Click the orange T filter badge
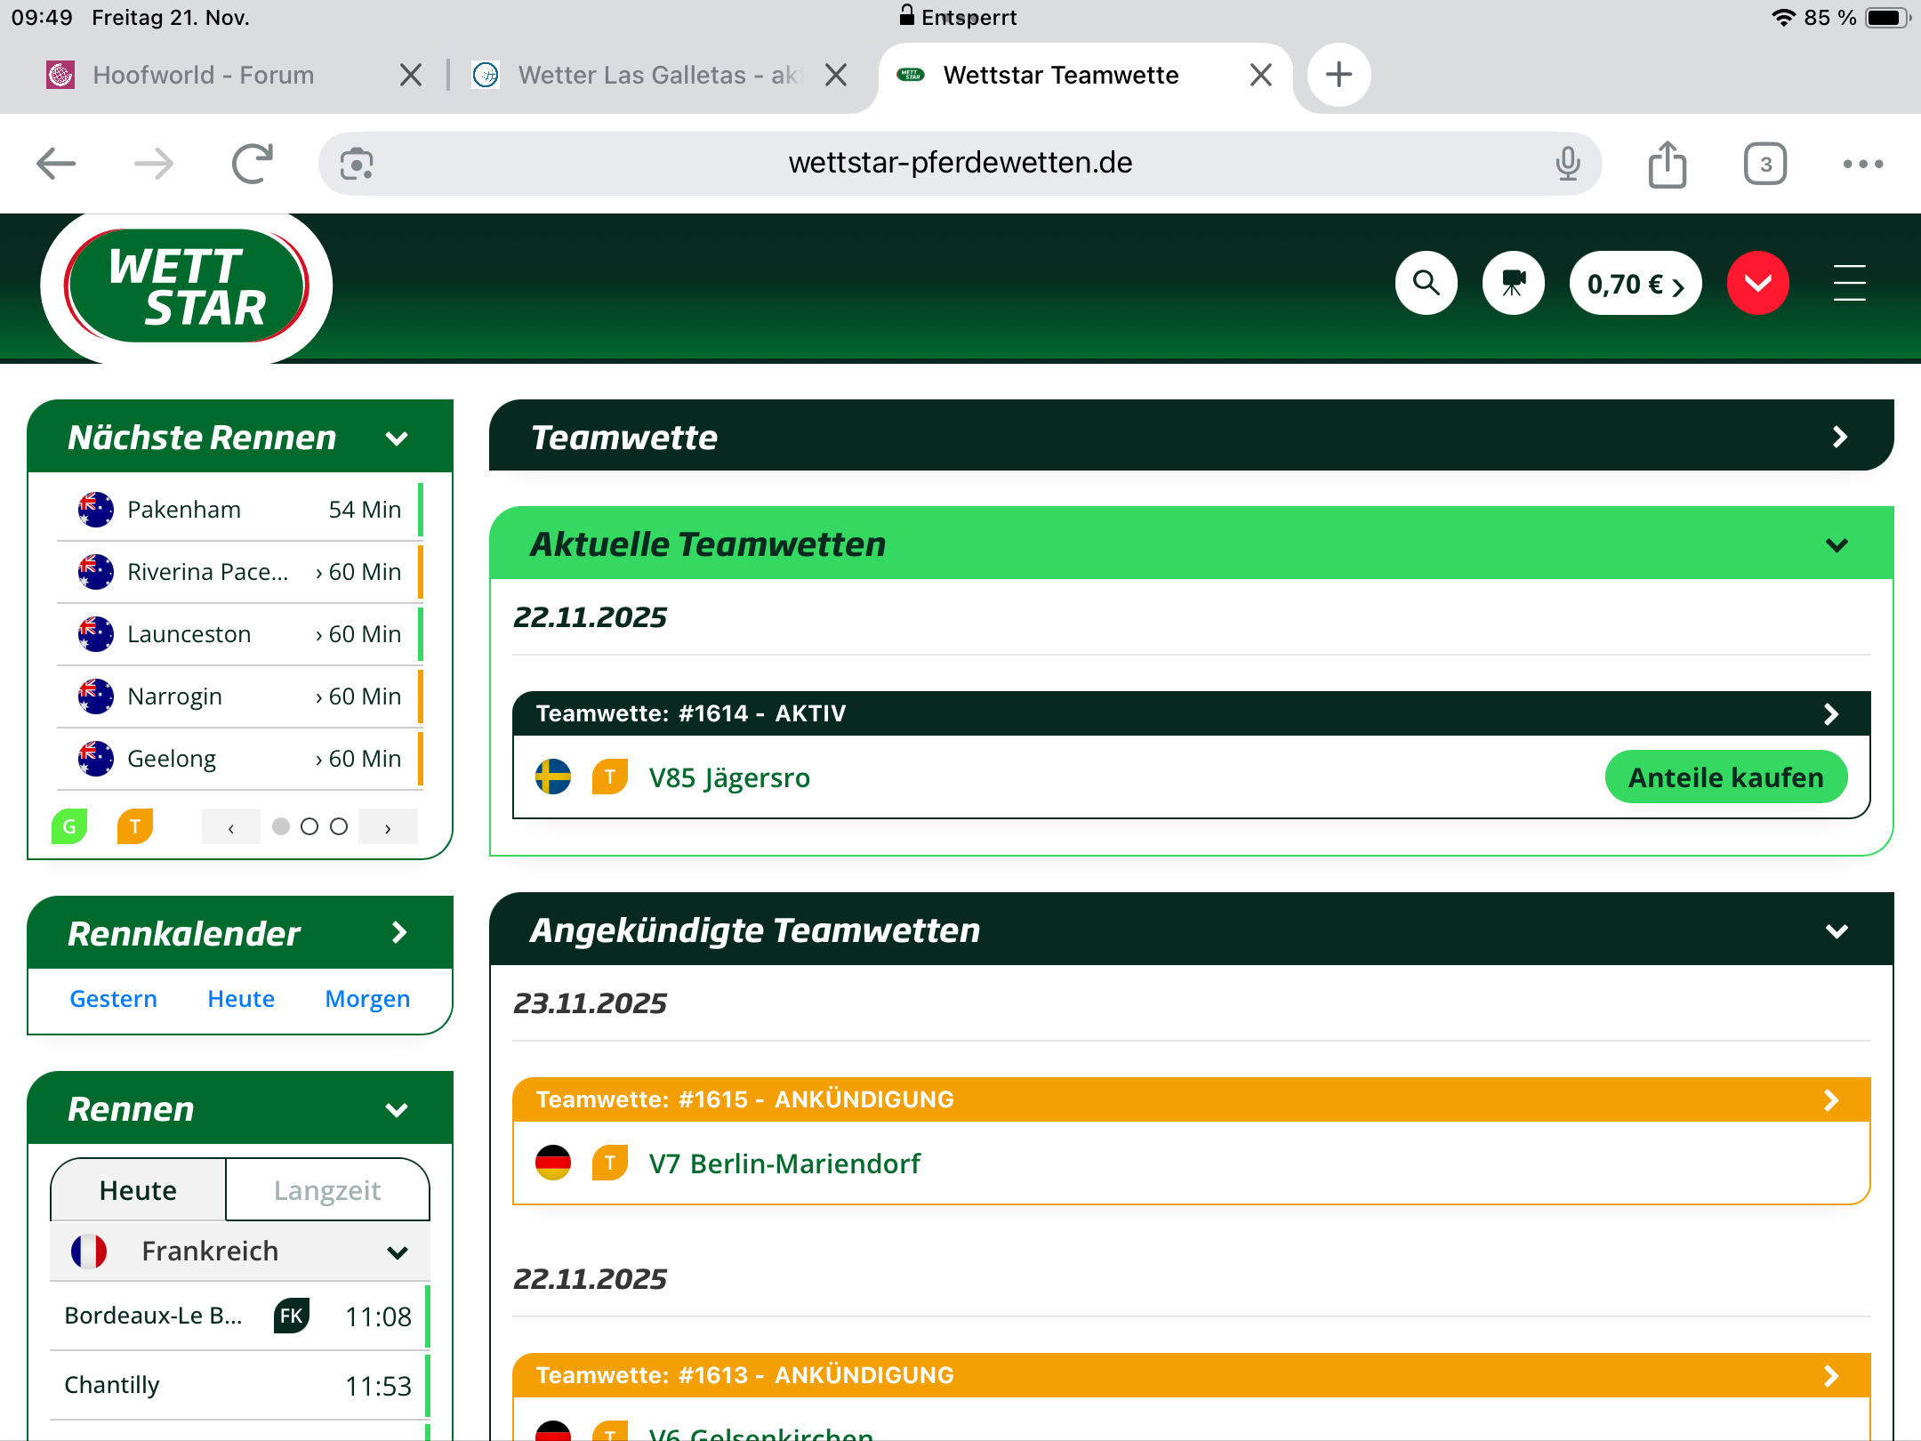 tap(135, 826)
